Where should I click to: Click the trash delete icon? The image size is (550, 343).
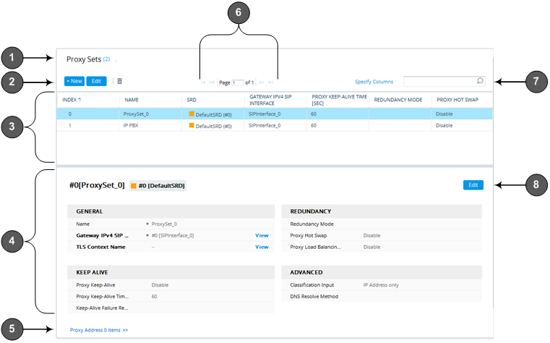120,82
